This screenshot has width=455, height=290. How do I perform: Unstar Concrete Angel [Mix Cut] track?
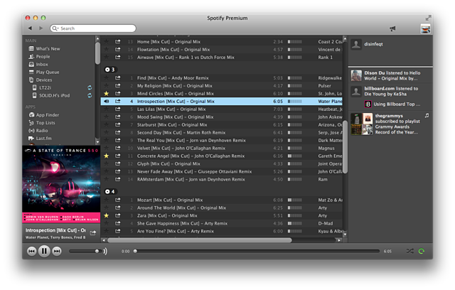pos(107,156)
